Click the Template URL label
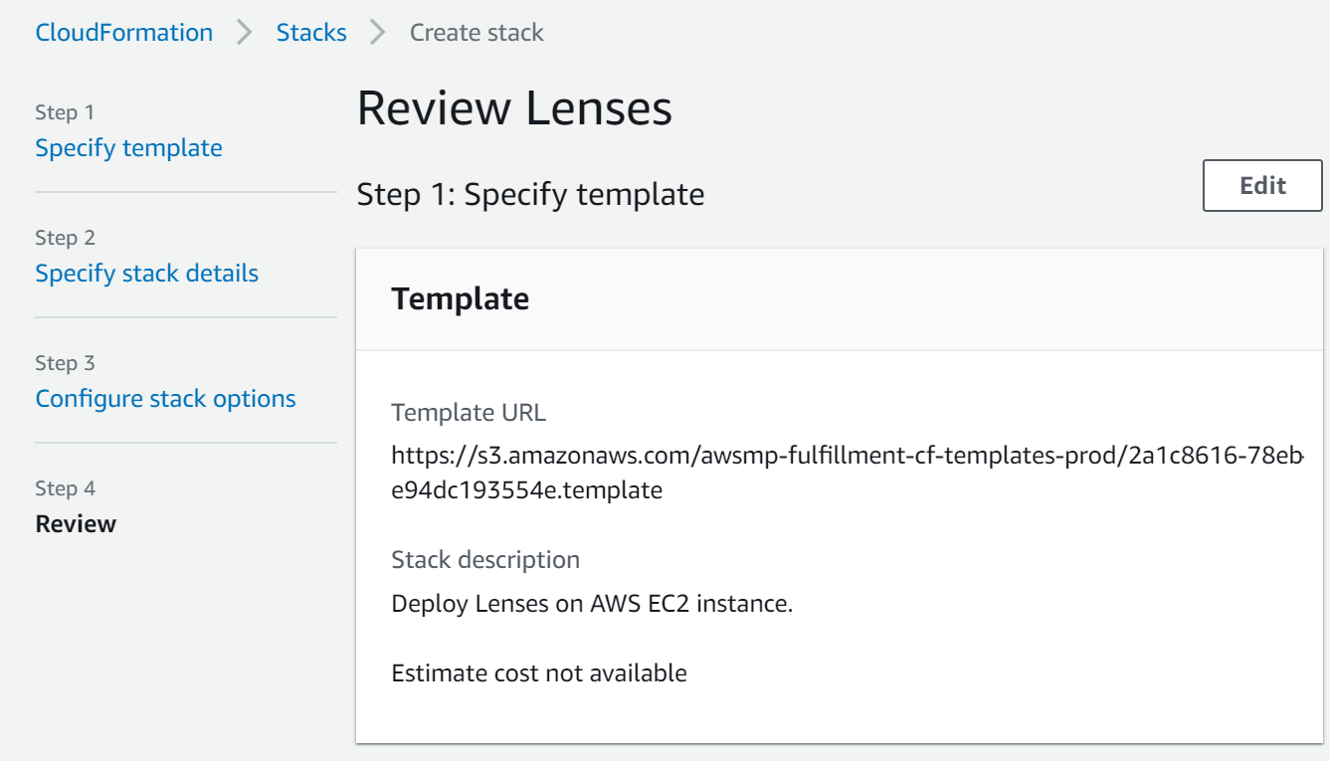 pyautogui.click(x=469, y=412)
